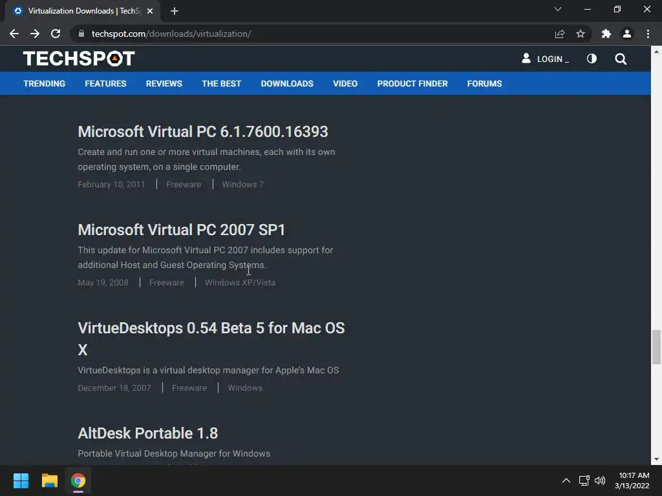Open AltDesk Portable 1.8 link
This screenshot has height=496, width=662.
click(x=148, y=433)
